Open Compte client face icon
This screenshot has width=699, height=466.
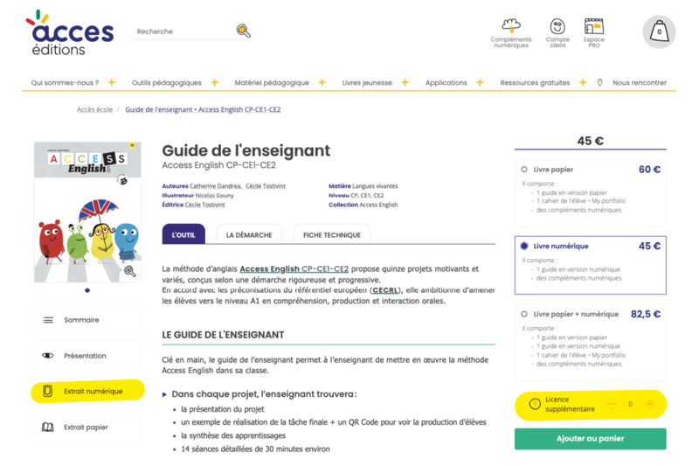557,26
